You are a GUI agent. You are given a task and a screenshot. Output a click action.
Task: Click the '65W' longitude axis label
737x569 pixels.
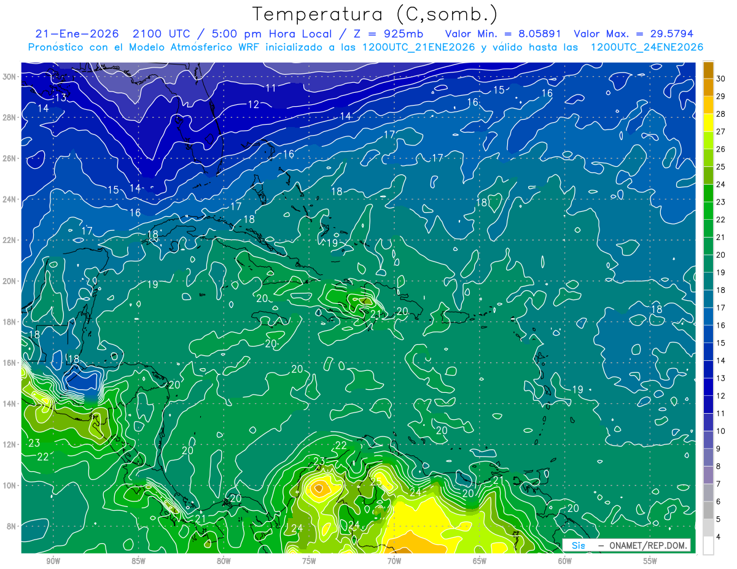coord(480,562)
